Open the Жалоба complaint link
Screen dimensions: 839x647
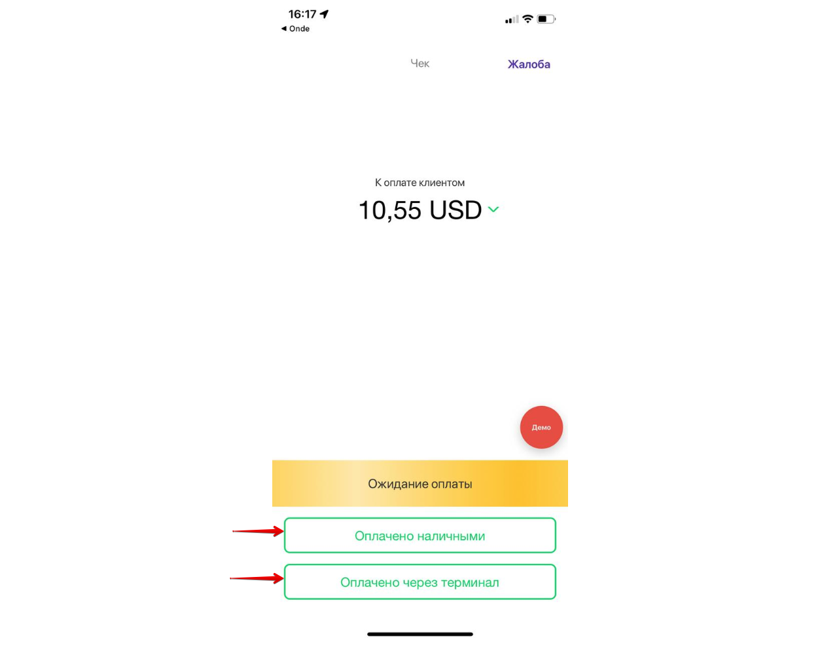pyautogui.click(x=529, y=64)
